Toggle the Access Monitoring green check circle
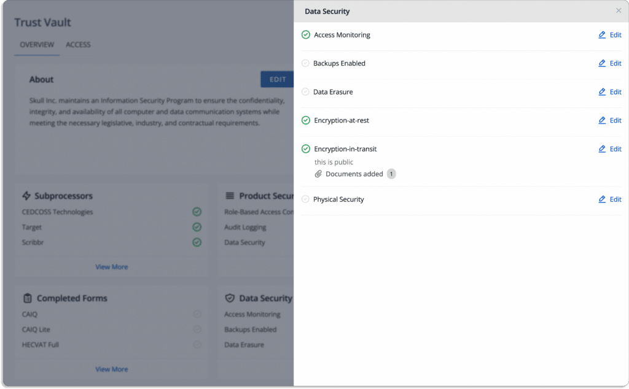This screenshot has height=389, width=629. 306,35
